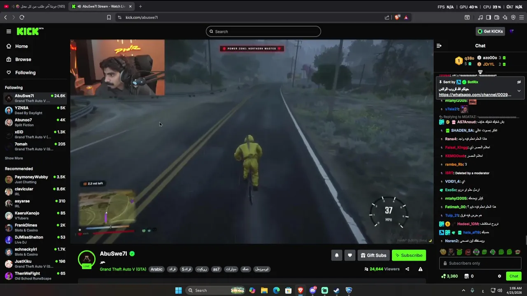Open Discord from the taskbar
The image size is (527, 296).
312,290
